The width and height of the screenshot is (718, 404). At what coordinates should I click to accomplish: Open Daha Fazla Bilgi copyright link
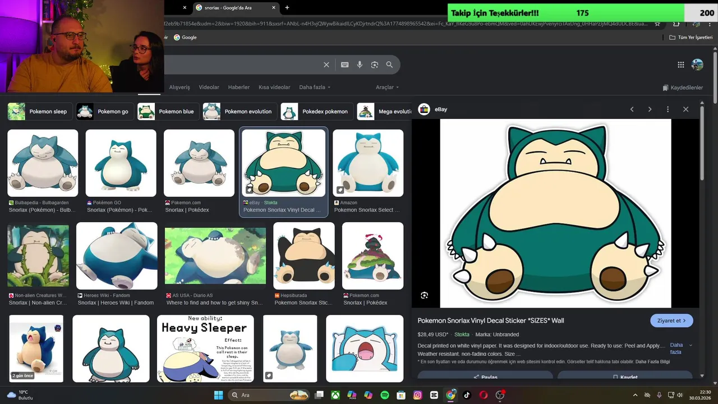point(652,361)
